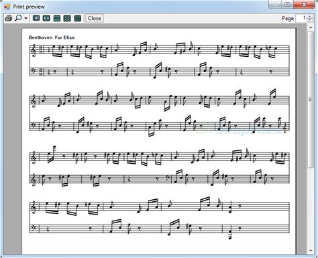This screenshot has width=318, height=258.
Task: Click the 'Page' label text
Action: 288,18
